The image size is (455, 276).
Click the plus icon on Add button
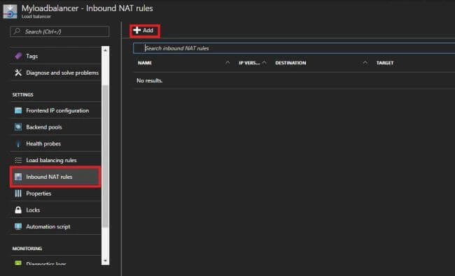point(137,30)
